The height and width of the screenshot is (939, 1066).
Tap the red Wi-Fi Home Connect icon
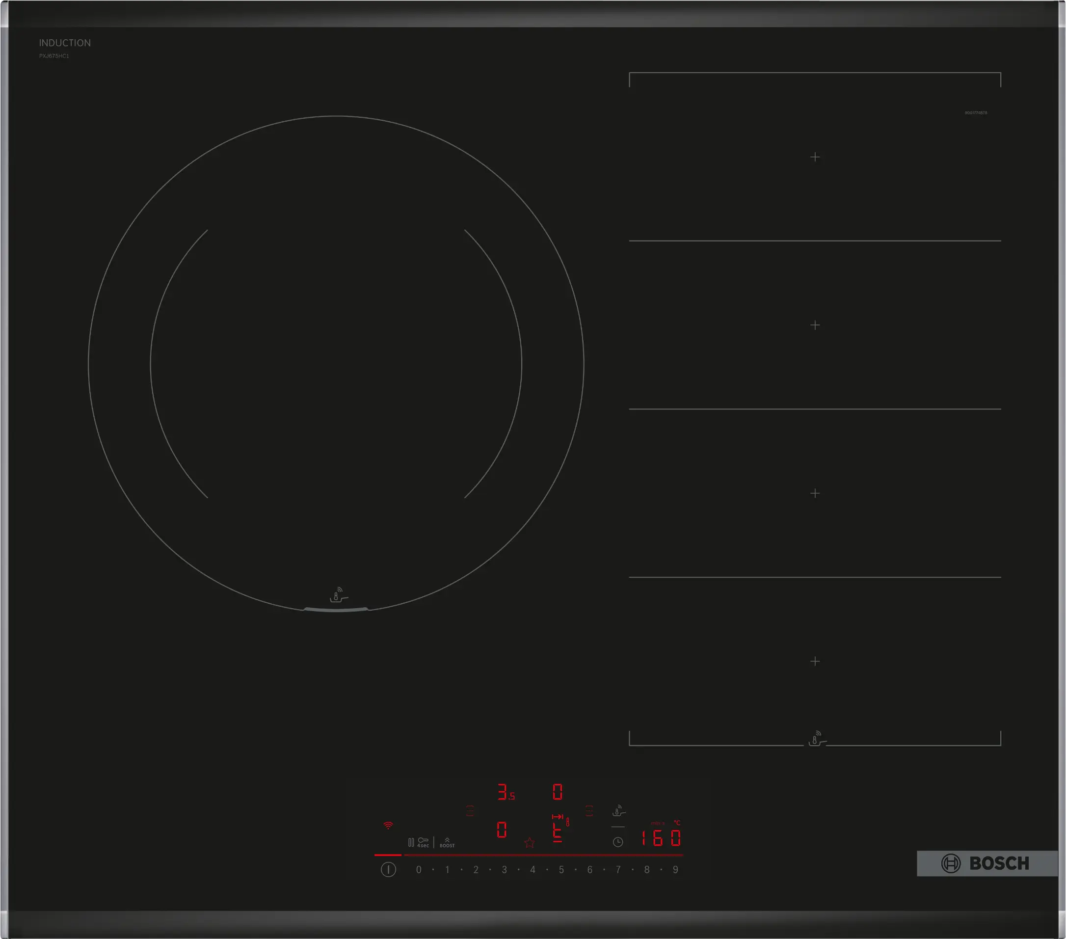click(x=388, y=825)
